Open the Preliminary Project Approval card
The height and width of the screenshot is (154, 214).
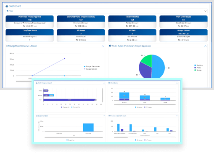(29, 21)
